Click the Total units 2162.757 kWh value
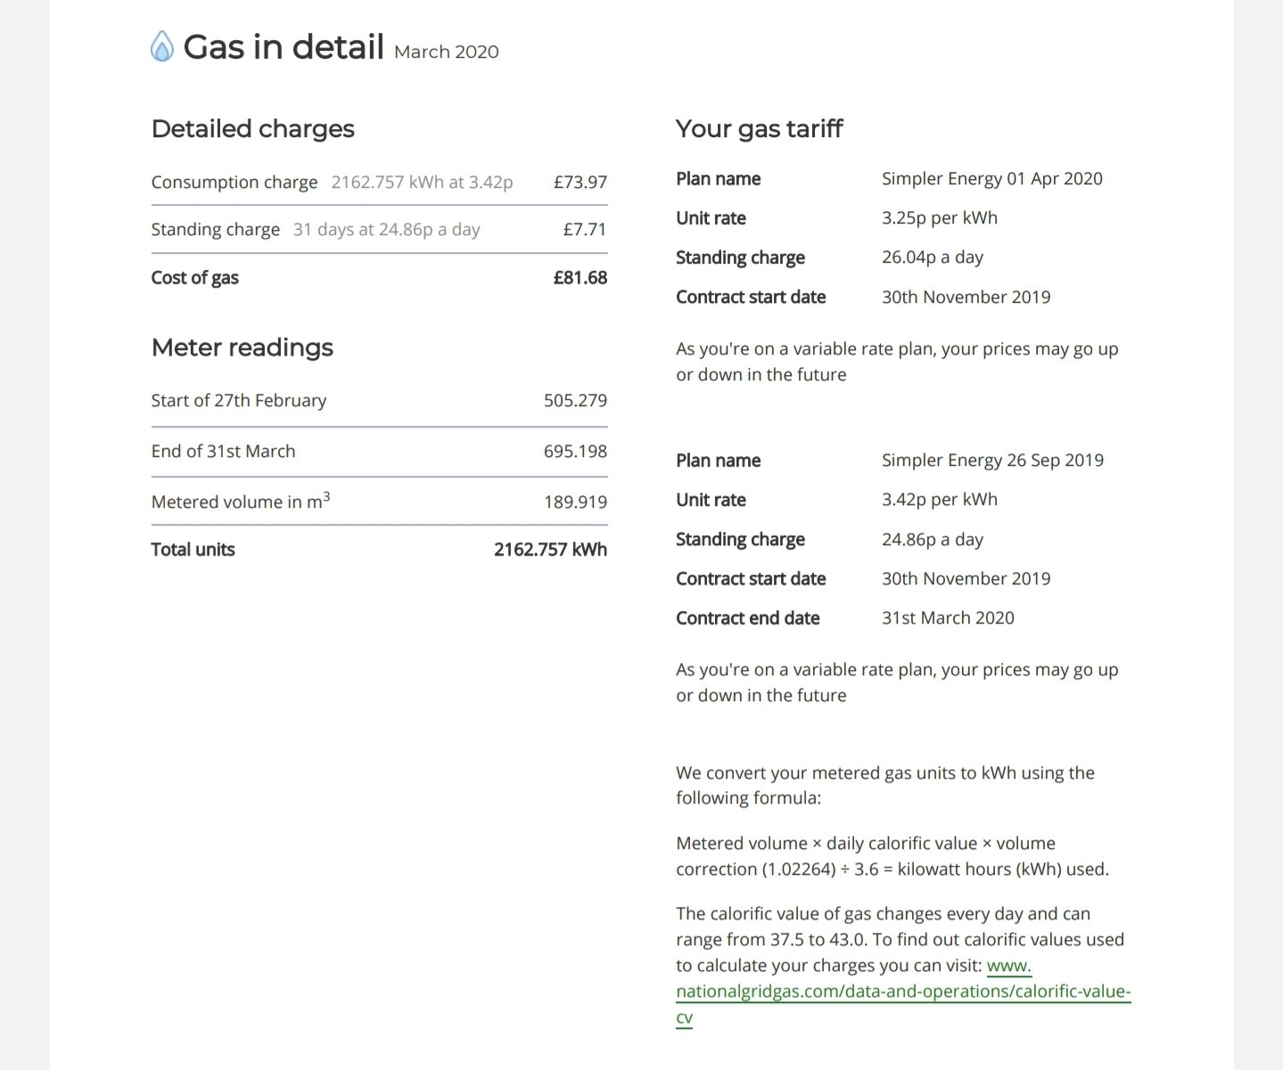The image size is (1283, 1070). point(550,550)
